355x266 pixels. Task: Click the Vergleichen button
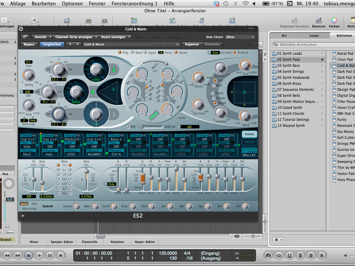point(52,45)
